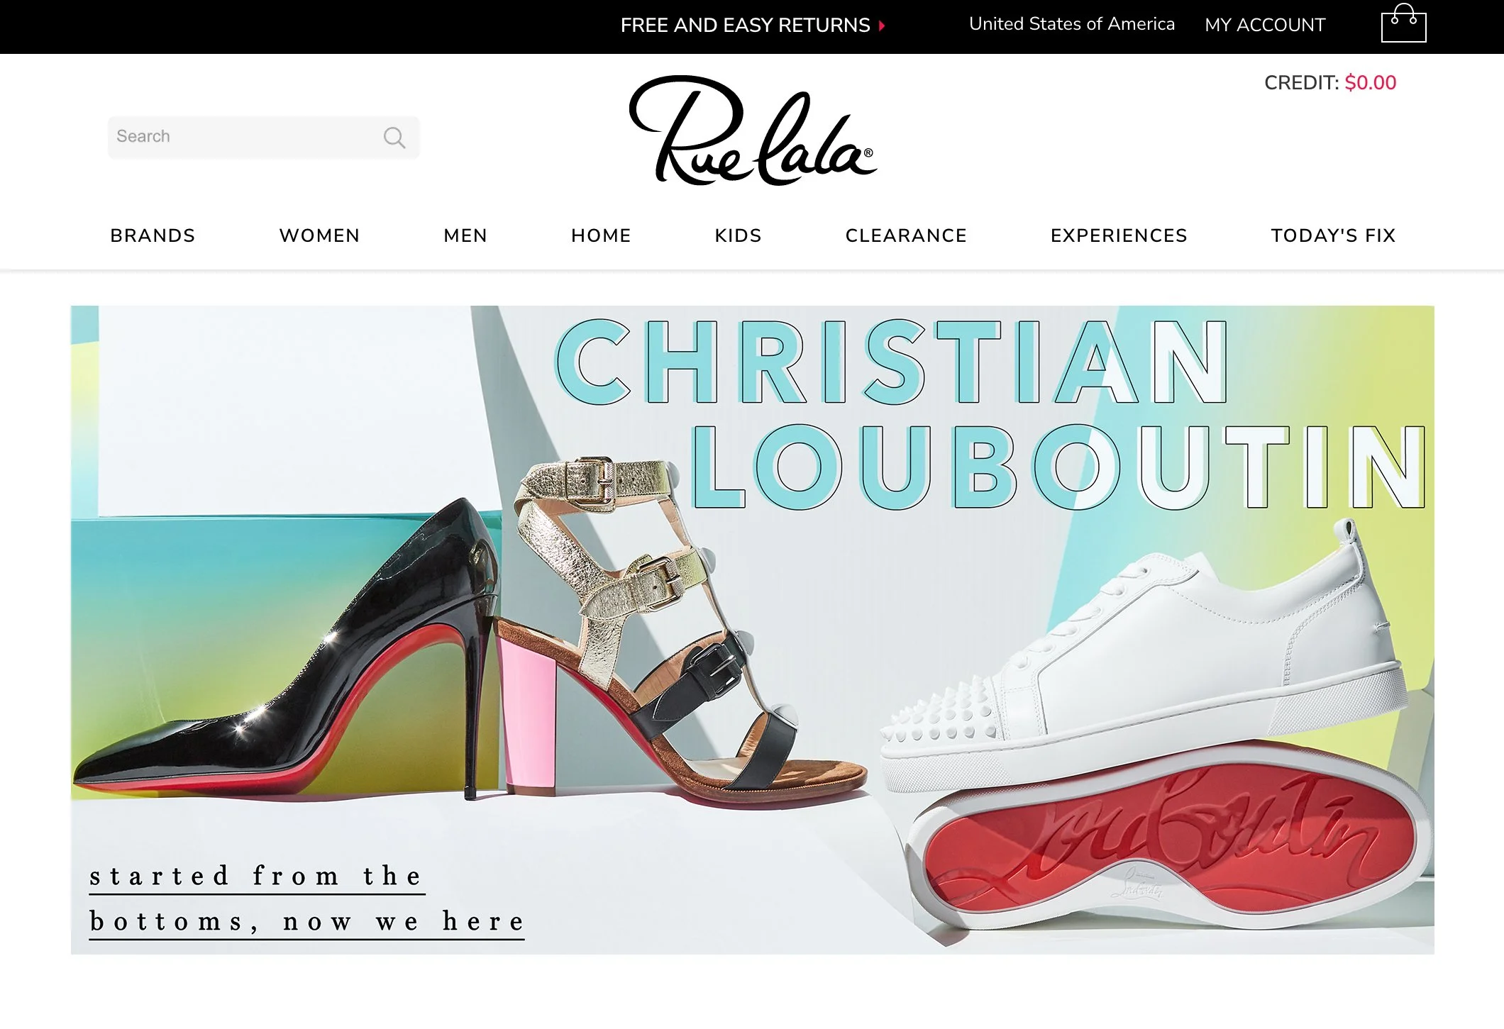Open the Experiences section
Image resolution: width=1504 pixels, height=1029 pixels.
(x=1119, y=235)
